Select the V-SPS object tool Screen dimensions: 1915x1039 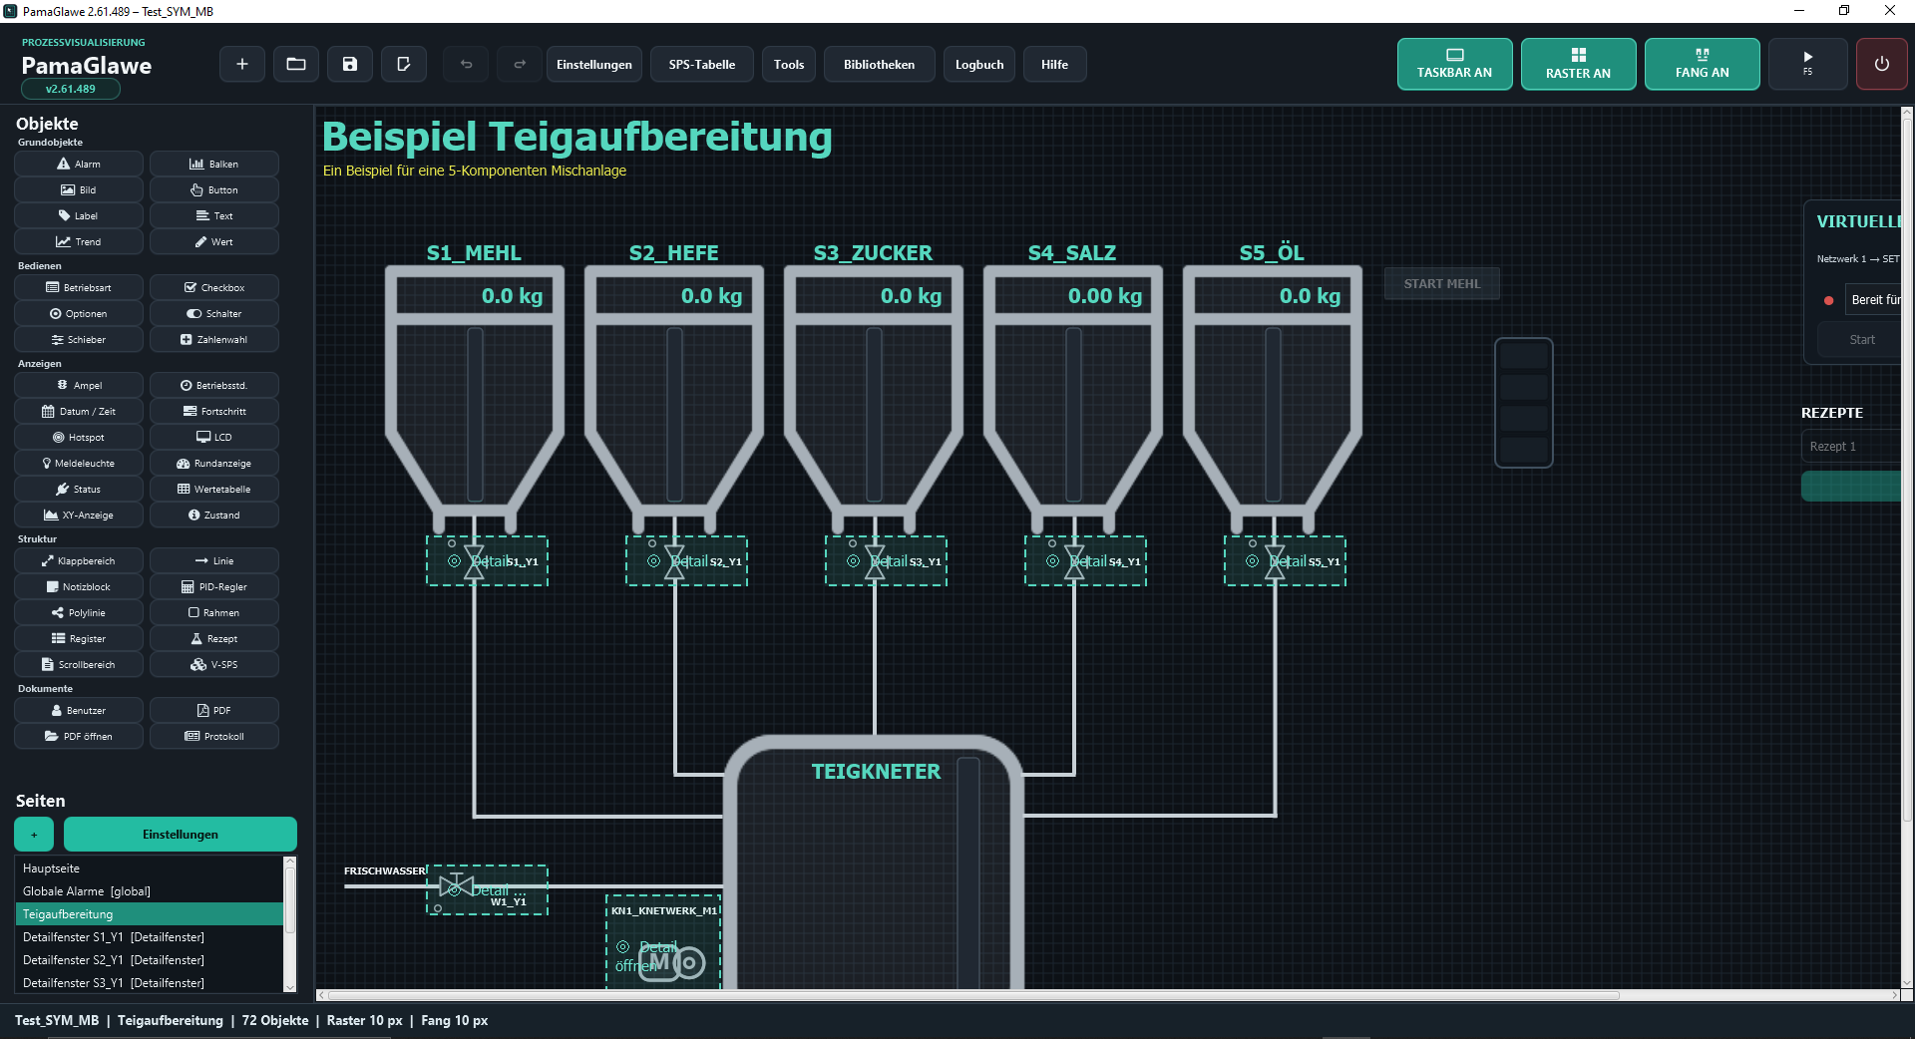[x=214, y=664]
